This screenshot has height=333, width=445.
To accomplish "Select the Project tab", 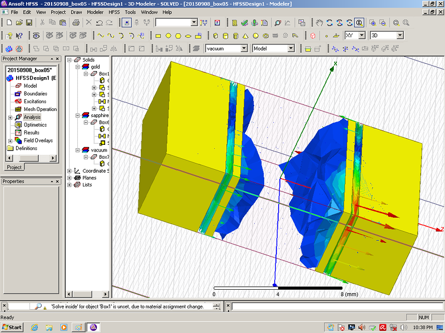I will click(x=14, y=167).
